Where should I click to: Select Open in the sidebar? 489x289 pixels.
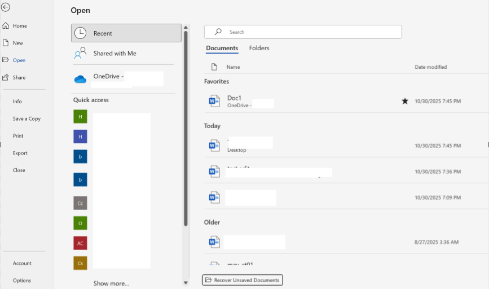click(x=19, y=60)
